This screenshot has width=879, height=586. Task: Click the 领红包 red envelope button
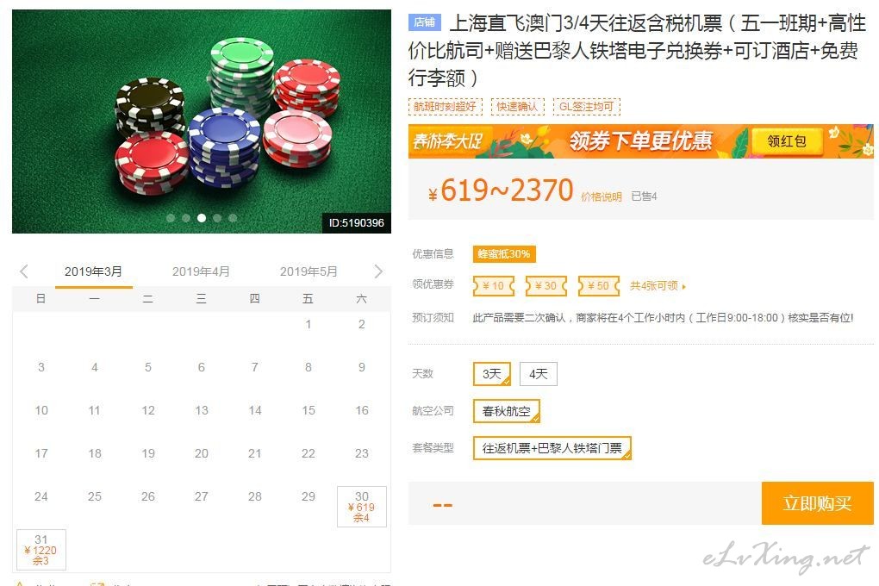pos(787,140)
